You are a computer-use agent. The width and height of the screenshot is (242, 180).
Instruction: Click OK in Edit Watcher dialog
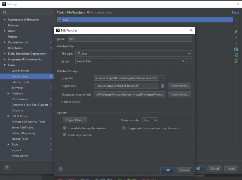pos(167,170)
